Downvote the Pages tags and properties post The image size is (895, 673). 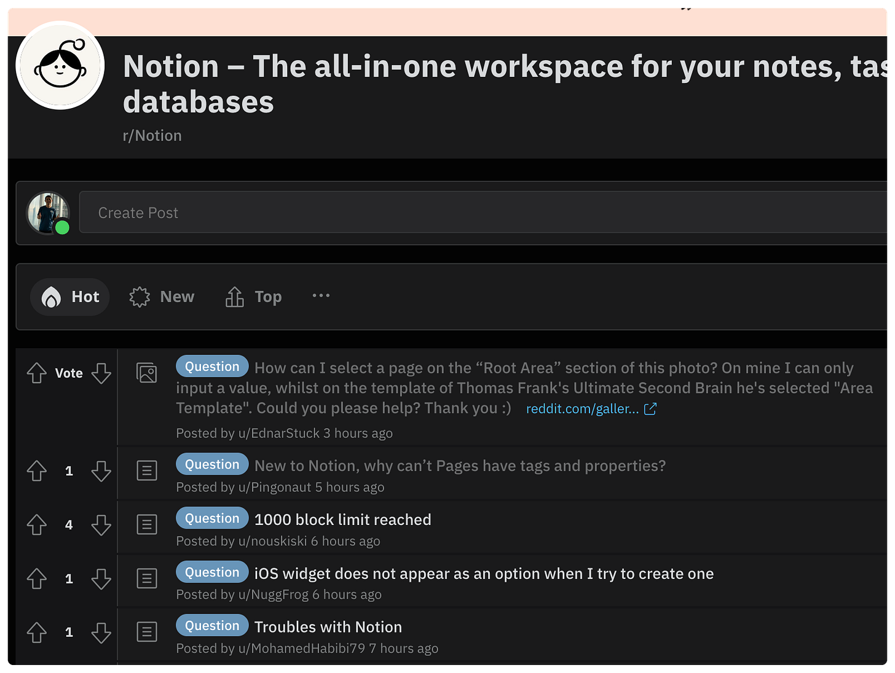(x=101, y=471)
